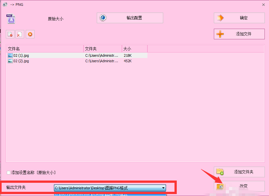The image size is (269, 196).
Task: Click the orange play preview icon
Action: 30,34
